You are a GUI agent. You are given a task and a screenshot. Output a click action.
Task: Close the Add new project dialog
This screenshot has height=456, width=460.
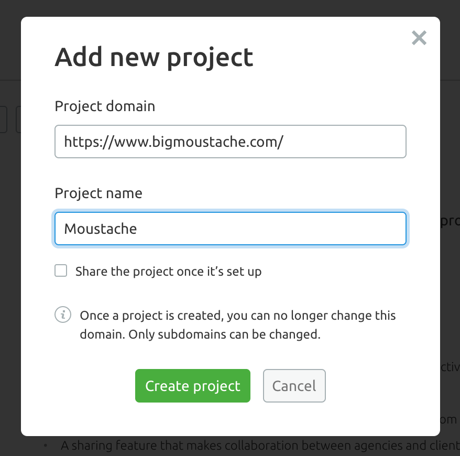[x=419, y=38]
